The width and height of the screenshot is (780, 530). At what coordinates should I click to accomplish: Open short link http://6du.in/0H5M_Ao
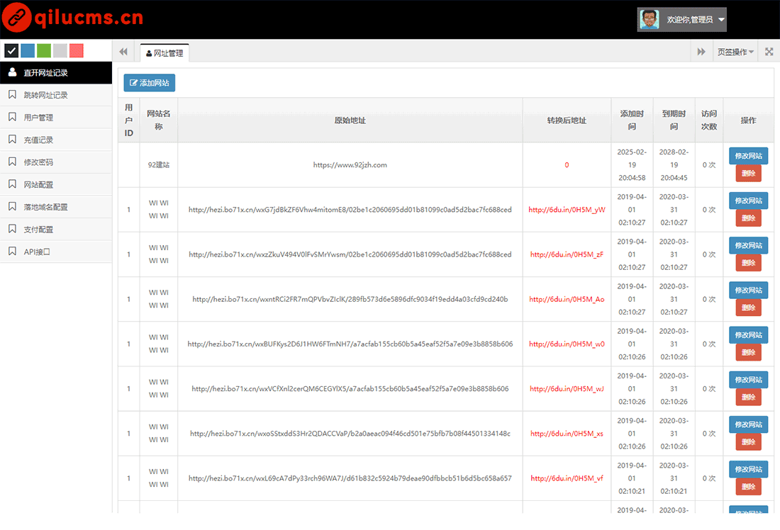point(567,299)
